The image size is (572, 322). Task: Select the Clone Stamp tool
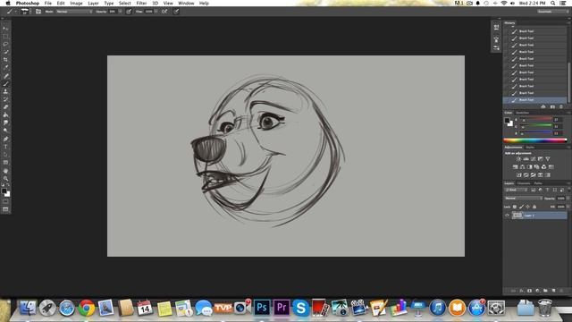pyautogui.click(x=6, y=91)
